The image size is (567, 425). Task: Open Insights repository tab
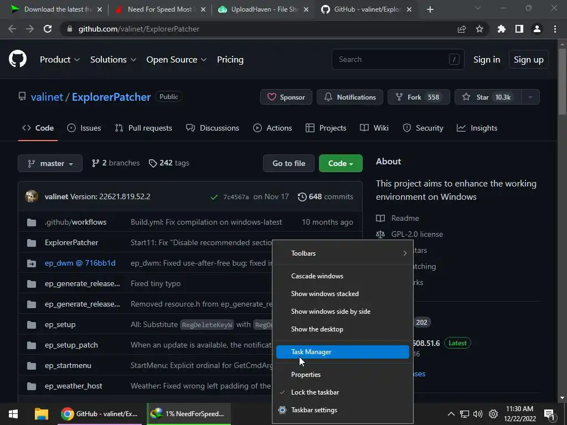(477, 128)
